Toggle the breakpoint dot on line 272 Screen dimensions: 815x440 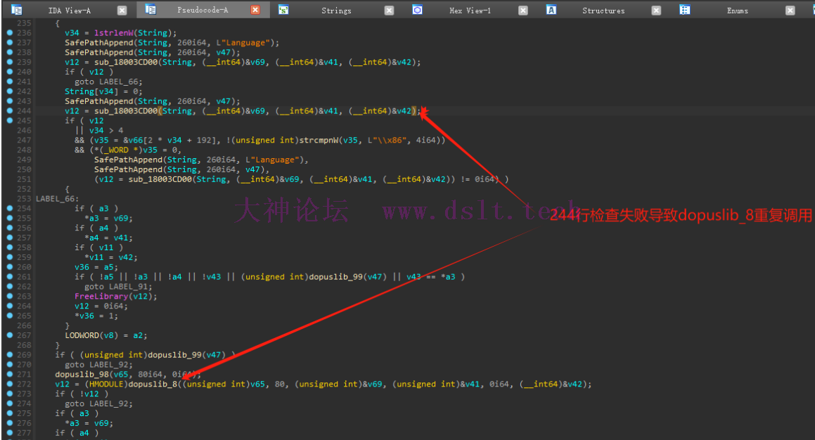[10, 384]
